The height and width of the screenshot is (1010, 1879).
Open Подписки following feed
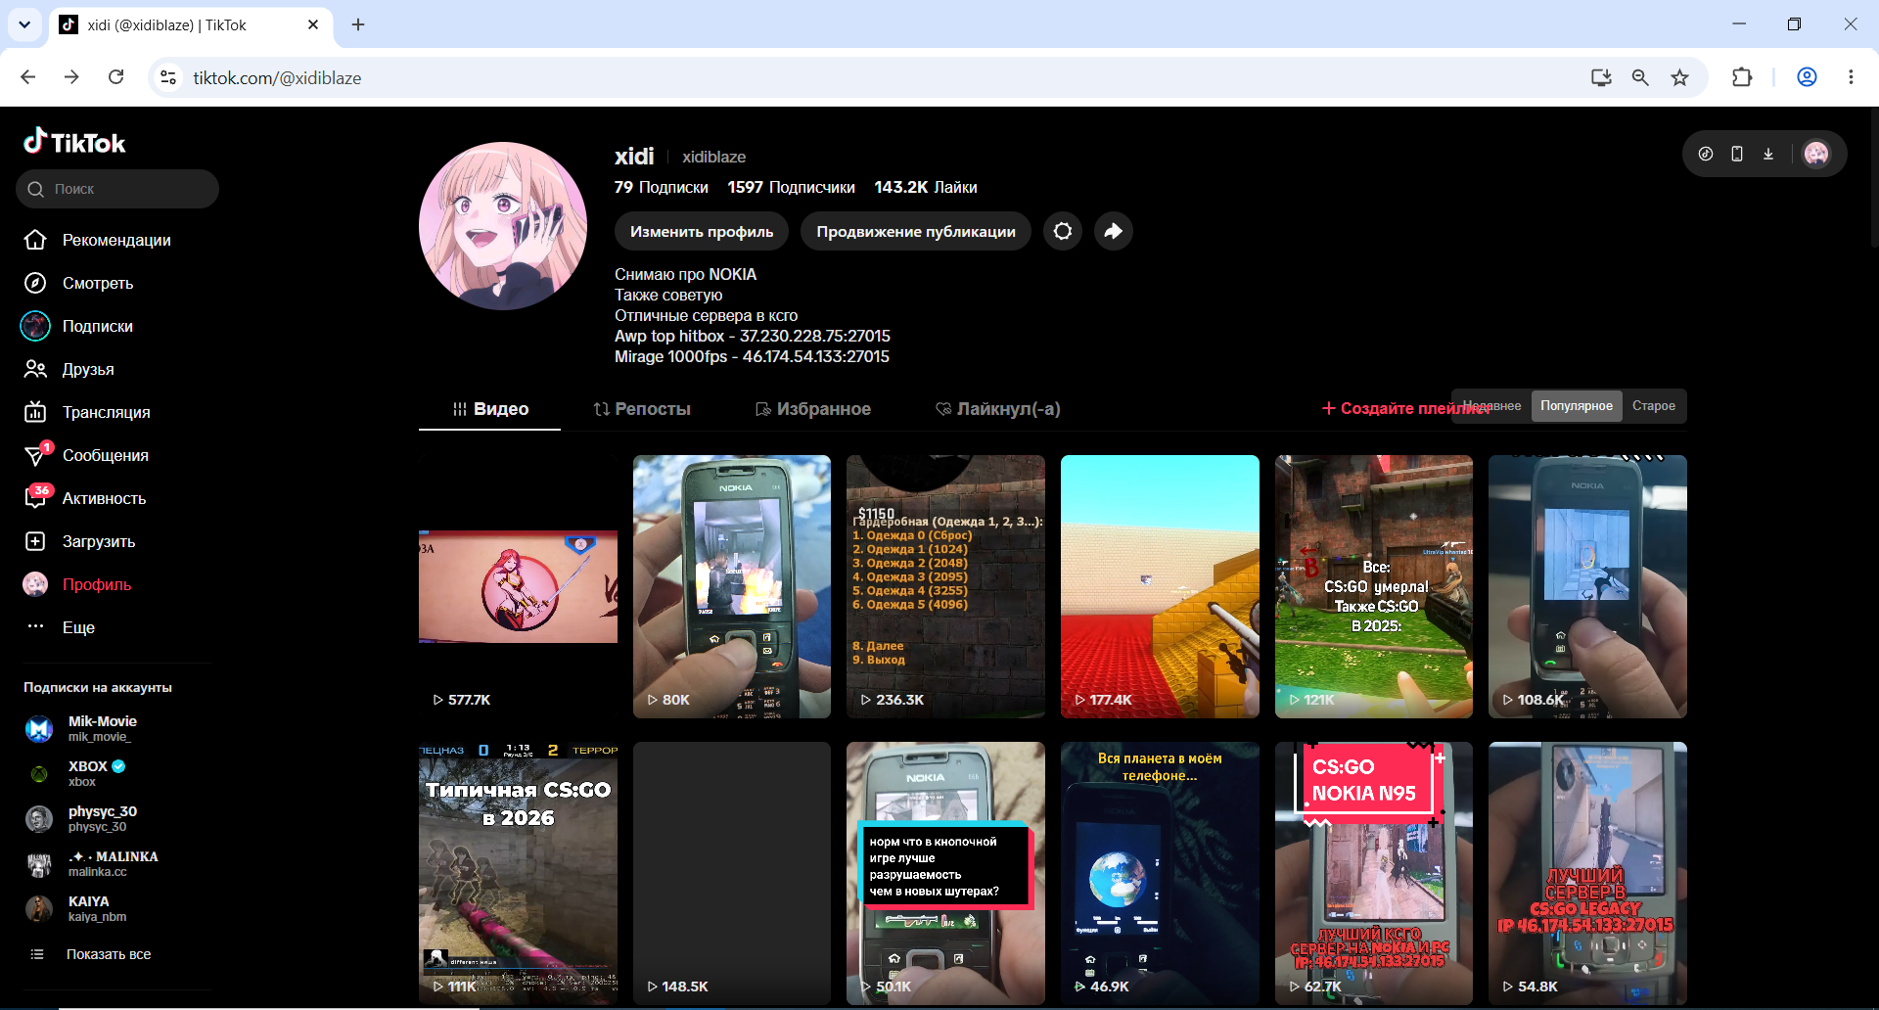[78, 326]
